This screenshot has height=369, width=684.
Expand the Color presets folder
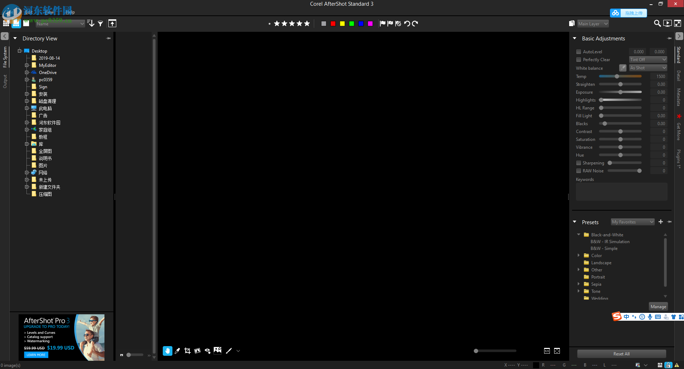click(578, 255)
